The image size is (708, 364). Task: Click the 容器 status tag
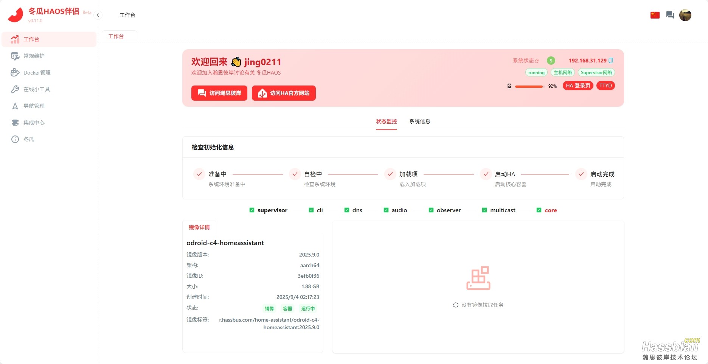(x=287, y=309)
